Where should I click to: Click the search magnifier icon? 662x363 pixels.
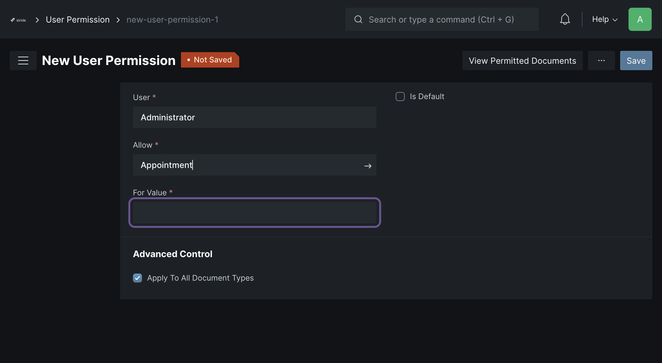[358, 19]
